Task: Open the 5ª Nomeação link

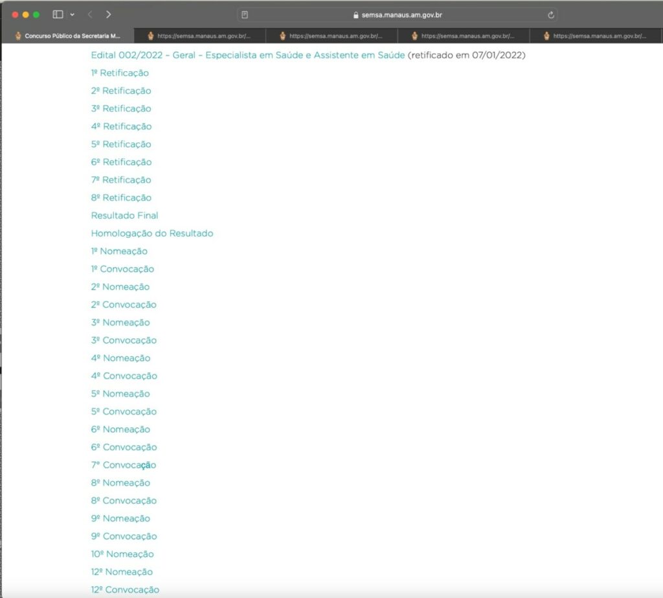Action: (120, 393)
